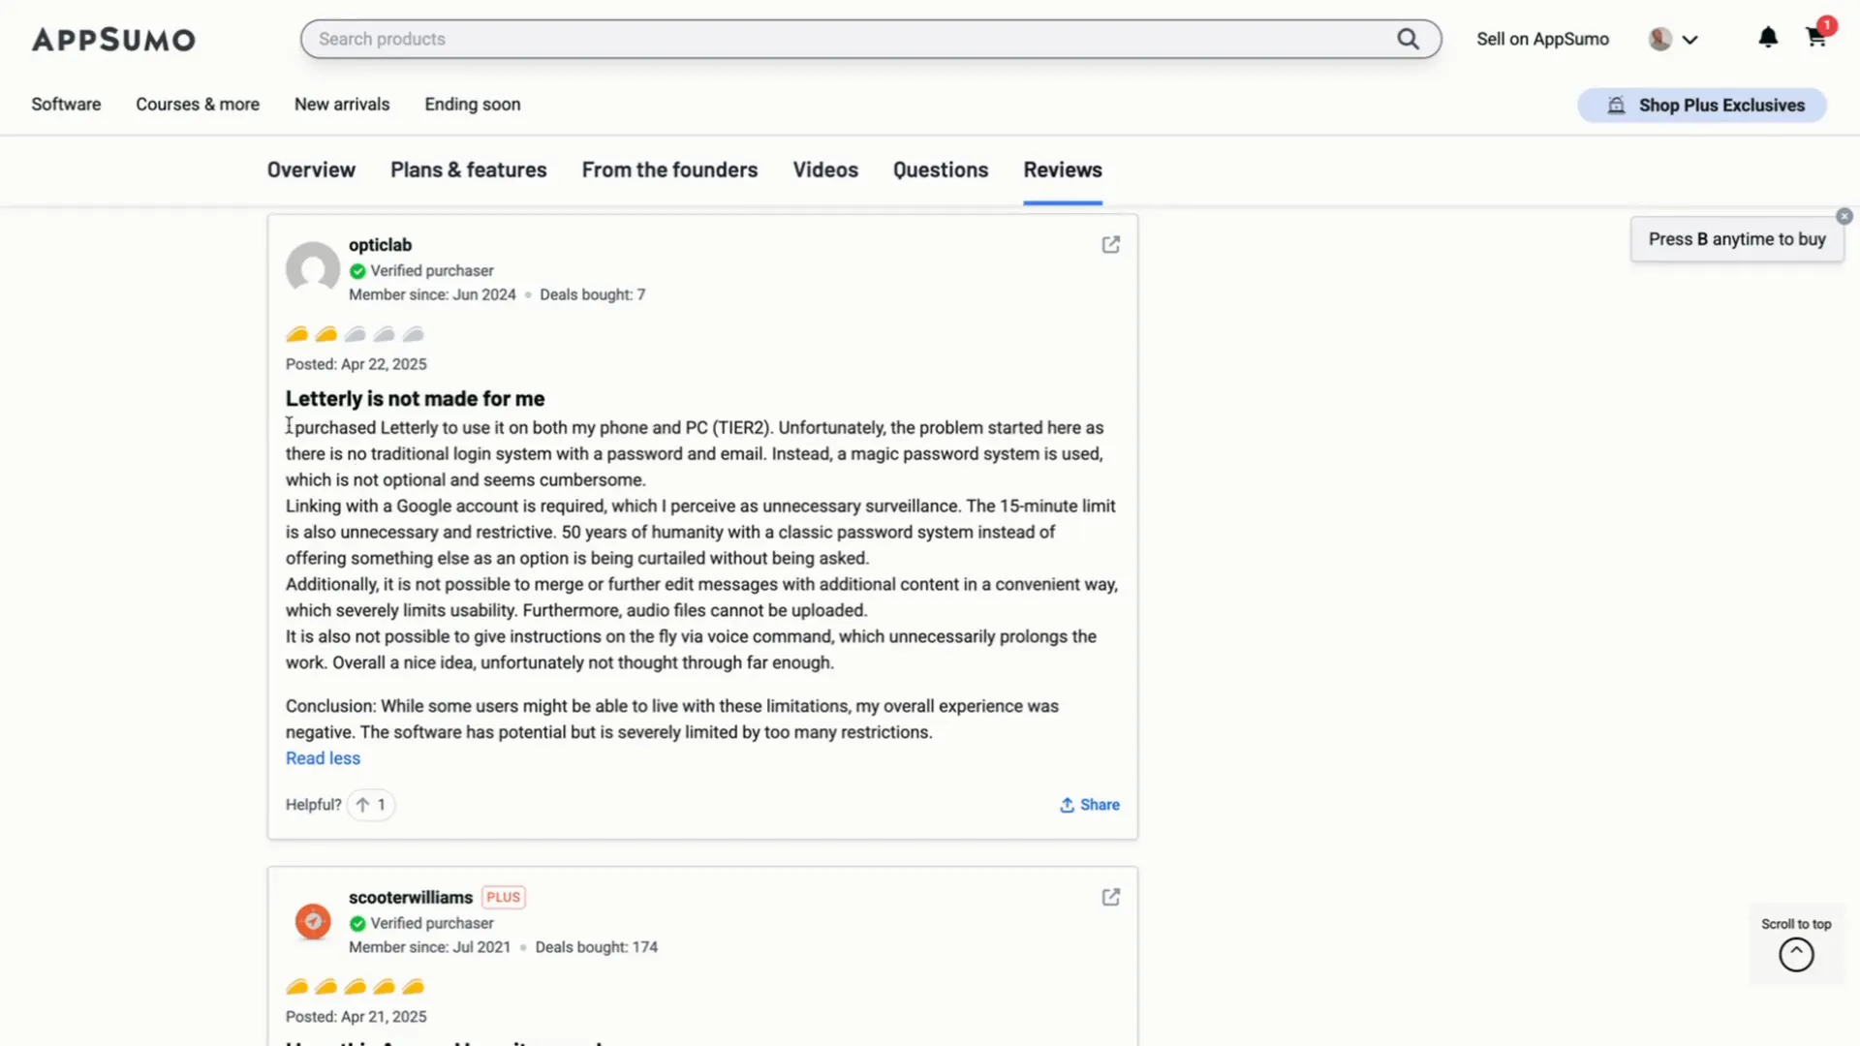This screenshot has height=1046, width=1860.
Task: Go to Ending soon deals
Action: (473, 105)
